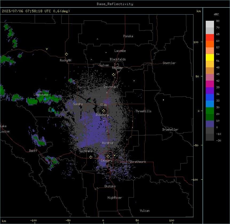Screen dimensions: 230x224
Task: Click the 80 value on the dBZ legend
Action: point(218,21)
